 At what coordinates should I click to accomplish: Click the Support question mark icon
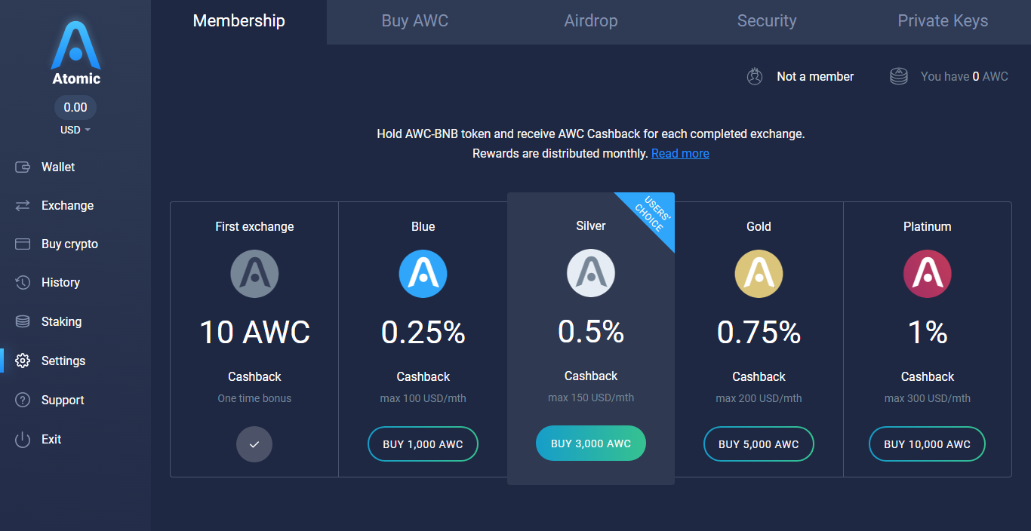coord(23,401)
